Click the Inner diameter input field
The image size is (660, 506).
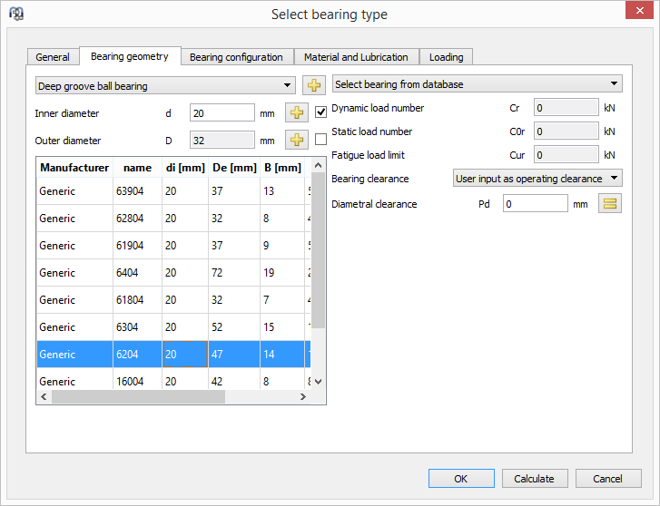(x=222, y=112)
